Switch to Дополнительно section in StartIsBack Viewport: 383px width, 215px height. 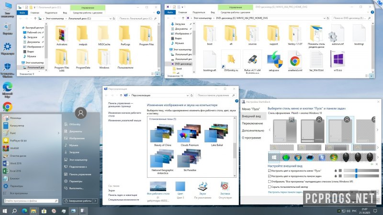(253, 130)
